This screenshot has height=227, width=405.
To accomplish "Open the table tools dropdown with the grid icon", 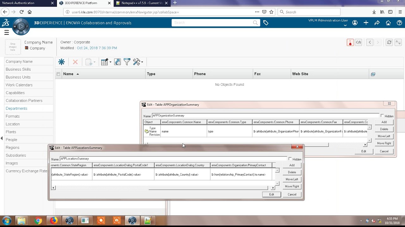I will tap(106, 62).
